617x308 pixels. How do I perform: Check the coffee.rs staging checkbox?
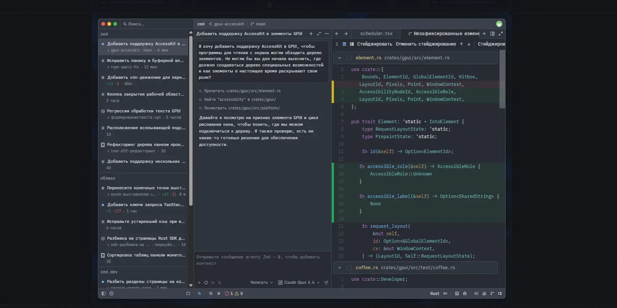pyautogui.click(x=349, y=268)
